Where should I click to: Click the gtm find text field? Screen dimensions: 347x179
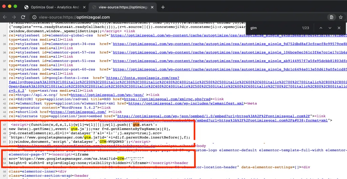[274, 28]
